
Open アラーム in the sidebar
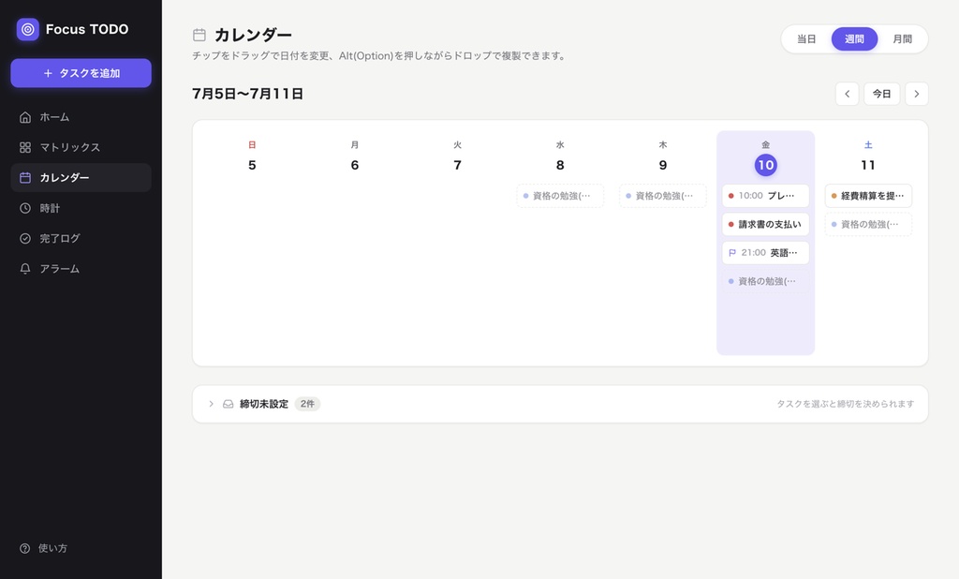click(81, 269)
